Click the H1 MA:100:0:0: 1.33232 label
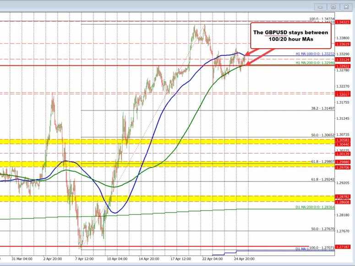 coord(315,54)
